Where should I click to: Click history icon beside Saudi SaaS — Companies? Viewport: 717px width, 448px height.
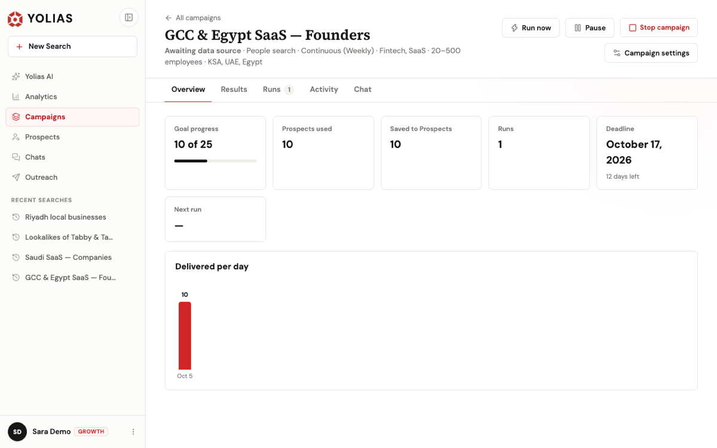[16, 257]
